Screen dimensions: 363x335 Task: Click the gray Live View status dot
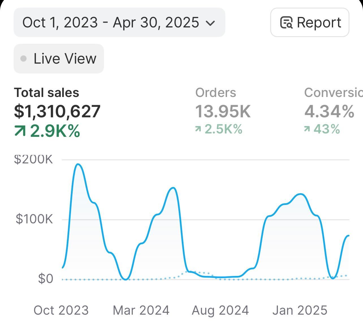pyautogui.click(x=24, y=59)
